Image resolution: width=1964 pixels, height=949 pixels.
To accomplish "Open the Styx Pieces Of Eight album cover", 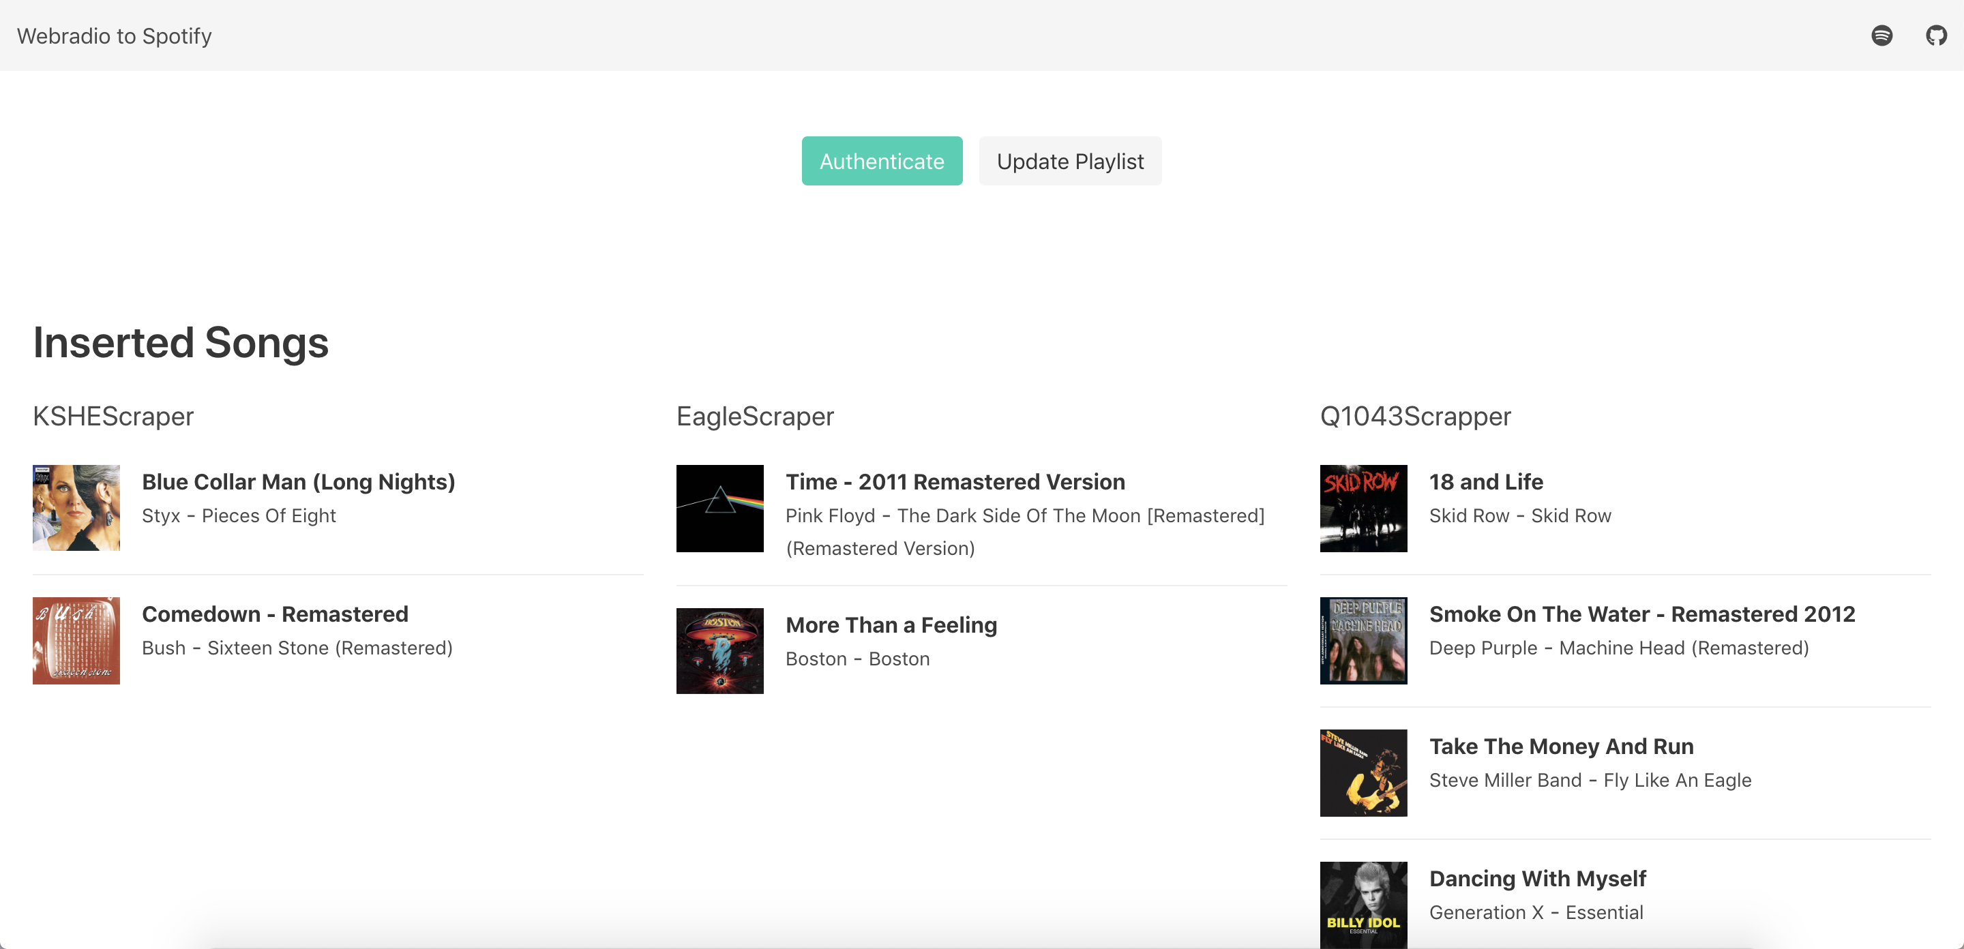I will [76, 508].
